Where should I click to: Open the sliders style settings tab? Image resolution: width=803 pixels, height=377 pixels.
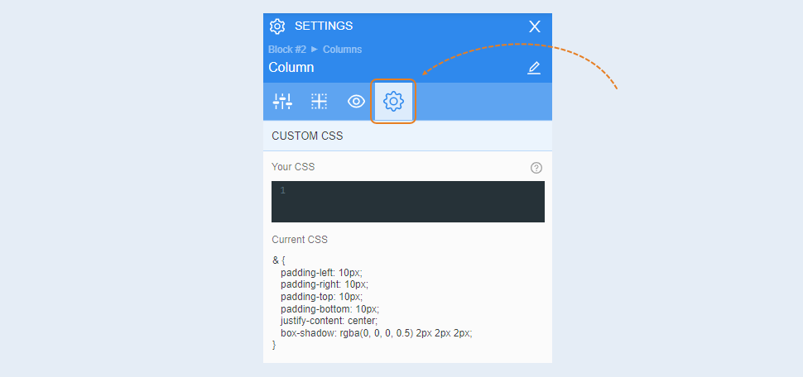[282, 102]
